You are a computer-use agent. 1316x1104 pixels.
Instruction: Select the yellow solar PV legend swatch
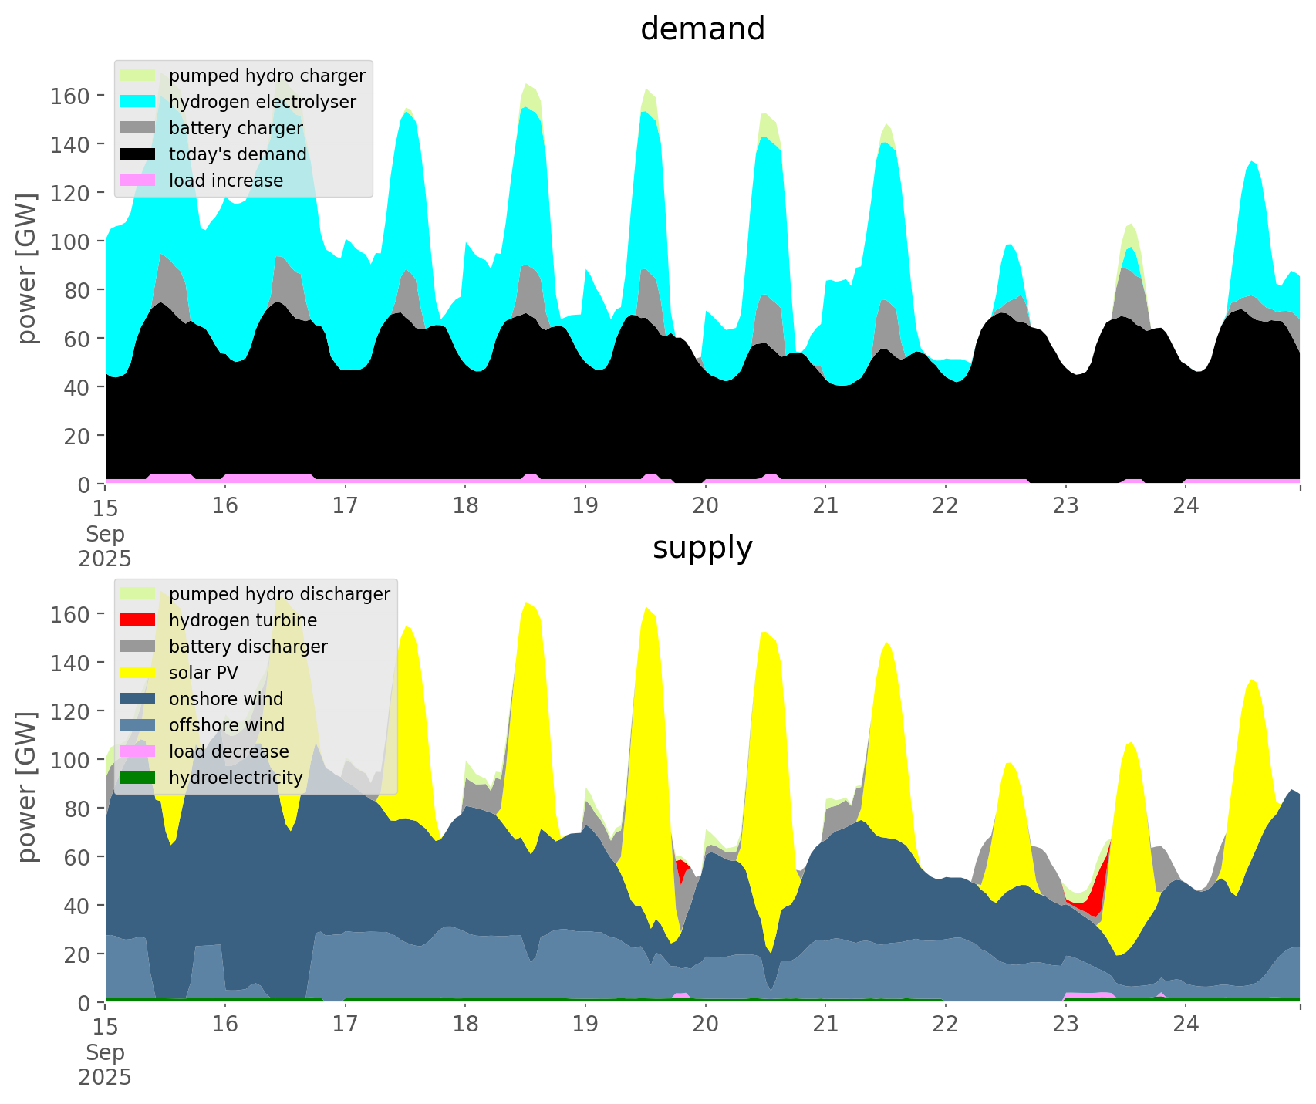click(139, 673)
